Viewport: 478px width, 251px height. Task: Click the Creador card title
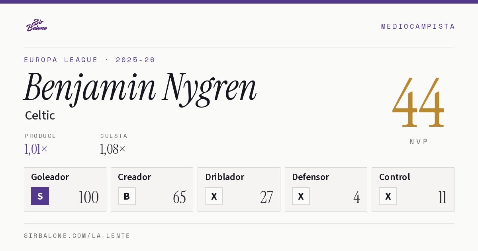(134, 177)
